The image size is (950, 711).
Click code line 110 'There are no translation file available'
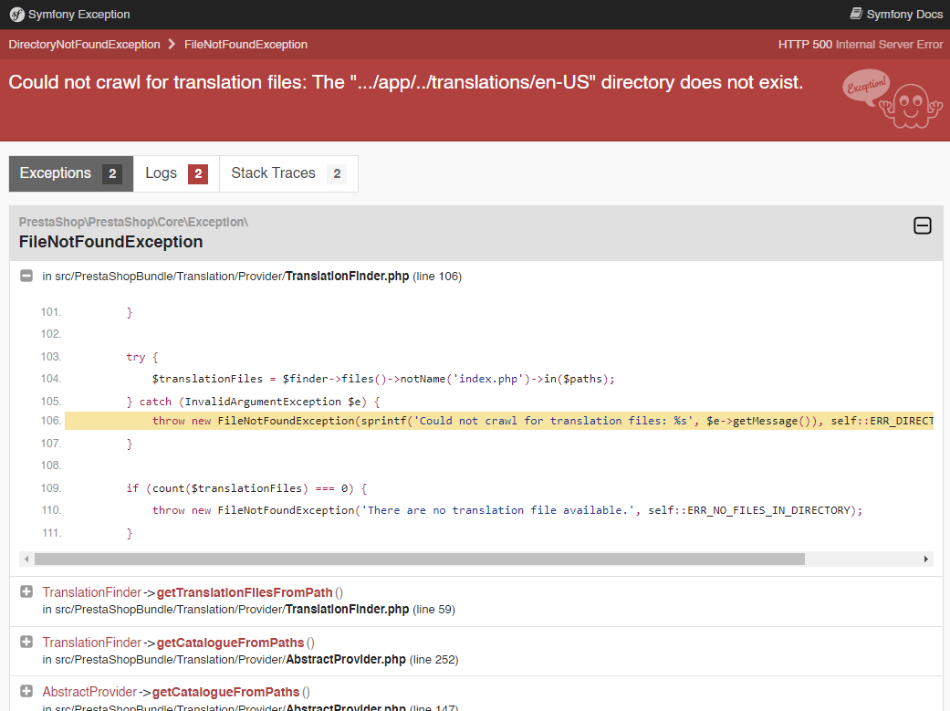[x=507, y=510]
